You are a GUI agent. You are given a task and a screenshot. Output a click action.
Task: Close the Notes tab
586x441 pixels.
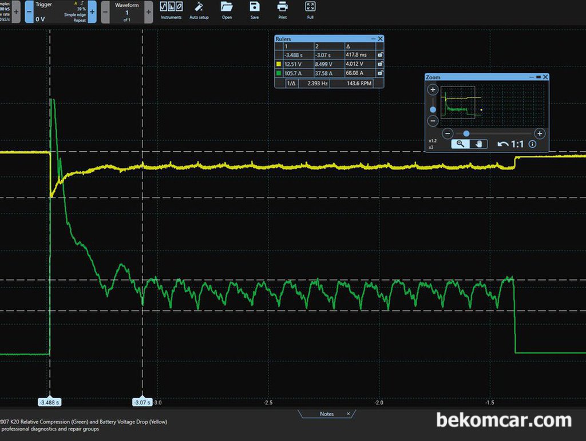[x=348, y=414]
